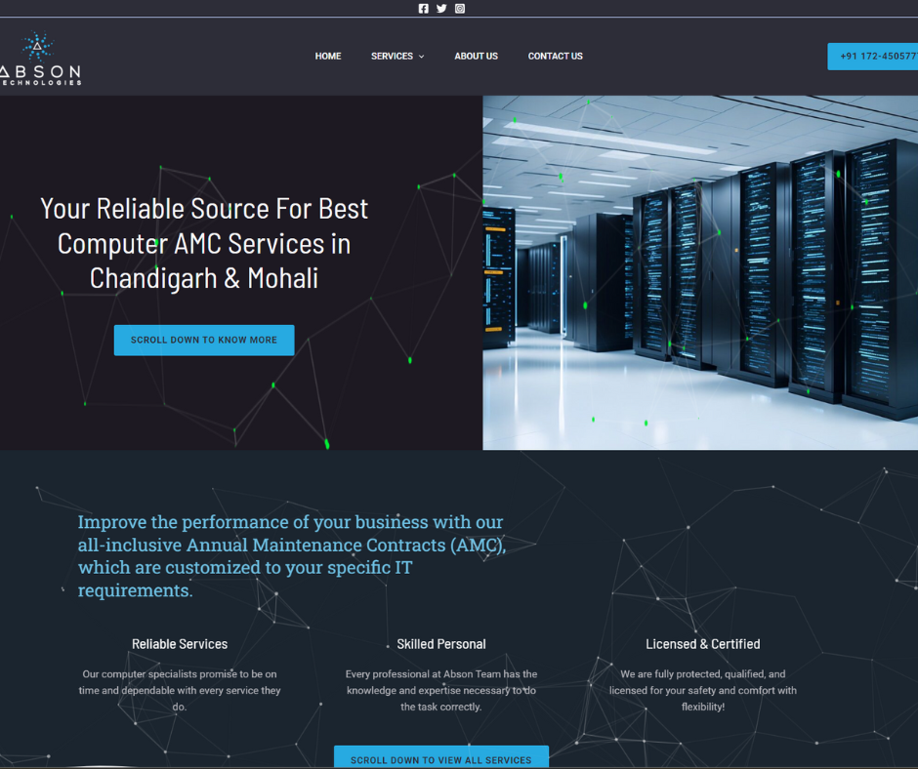The width and height of the screenshot is (918, 769).
Task: Go to the Home menu item
Action: coord(328,57)
